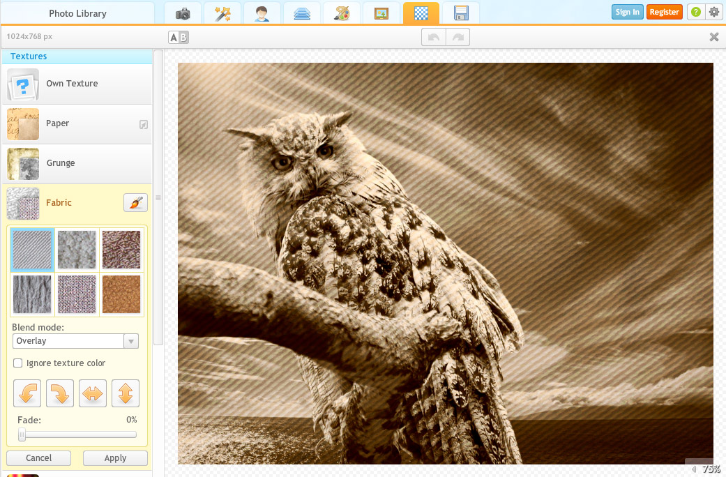The width and height of the screenshot is (726, 477).
Task: Click the redo arrow button
Action: click(457, 37)
